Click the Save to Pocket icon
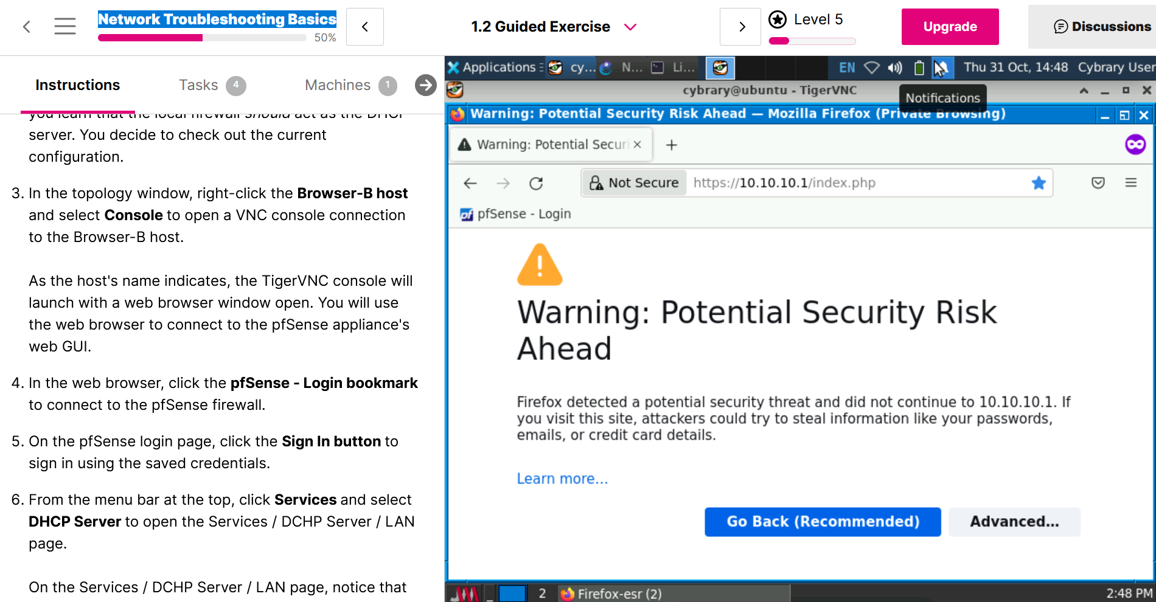The height and width of the screenshot is (602, 1156). click(x=1098, y=183)
